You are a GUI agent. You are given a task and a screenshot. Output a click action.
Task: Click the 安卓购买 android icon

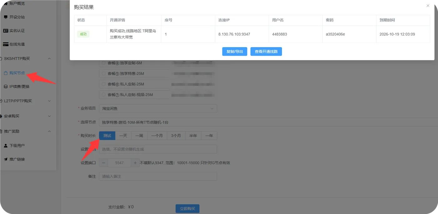(1, 116)
